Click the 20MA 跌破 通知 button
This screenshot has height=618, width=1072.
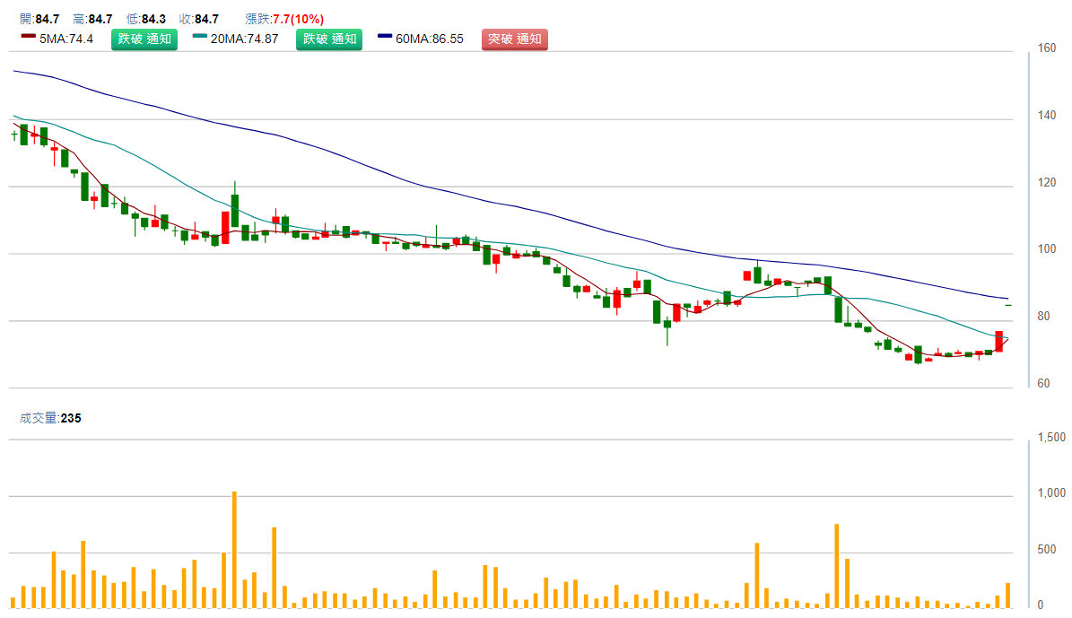pos(329,39)
